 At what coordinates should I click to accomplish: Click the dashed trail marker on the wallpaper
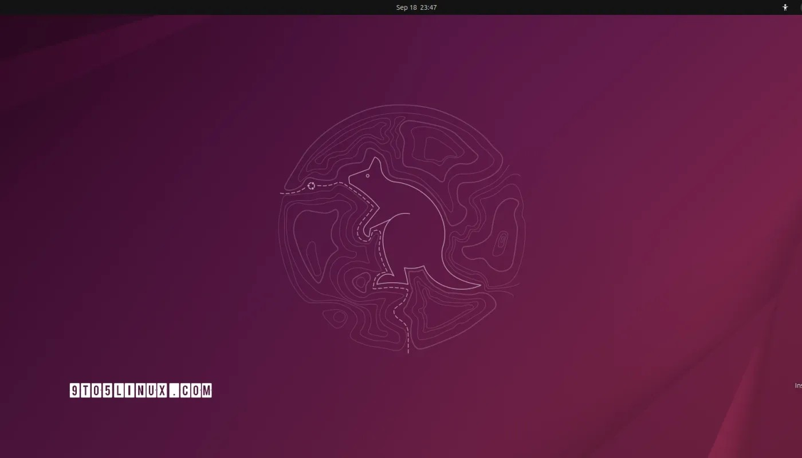pos(312,185)
